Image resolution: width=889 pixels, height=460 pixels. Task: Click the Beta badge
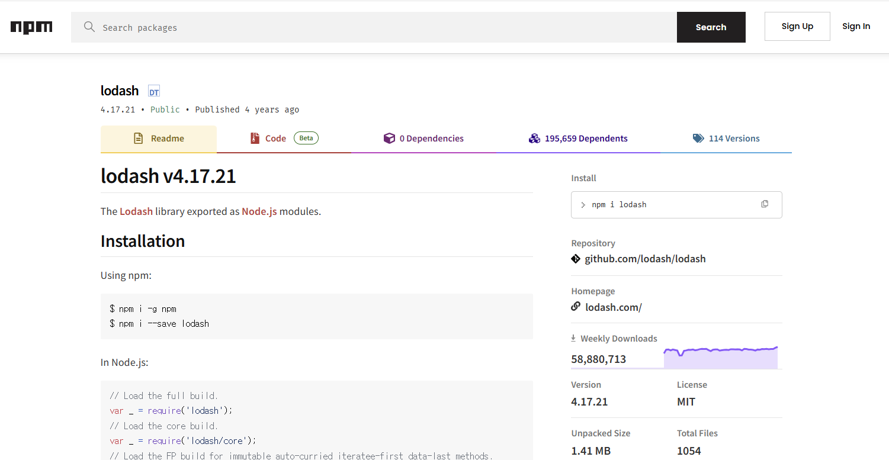306,138
